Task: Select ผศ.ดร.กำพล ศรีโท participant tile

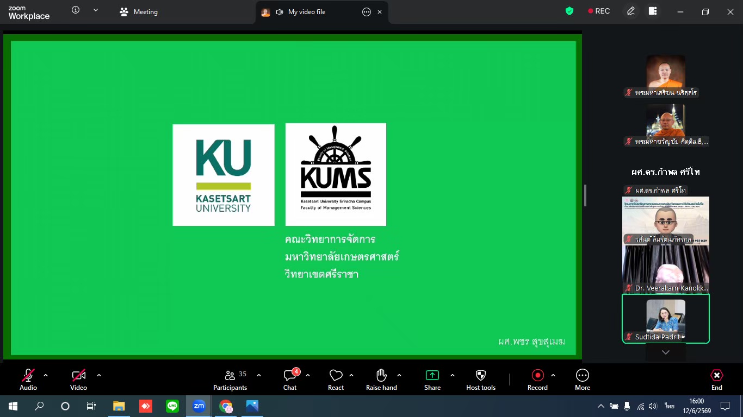Action: click(666, 172)
